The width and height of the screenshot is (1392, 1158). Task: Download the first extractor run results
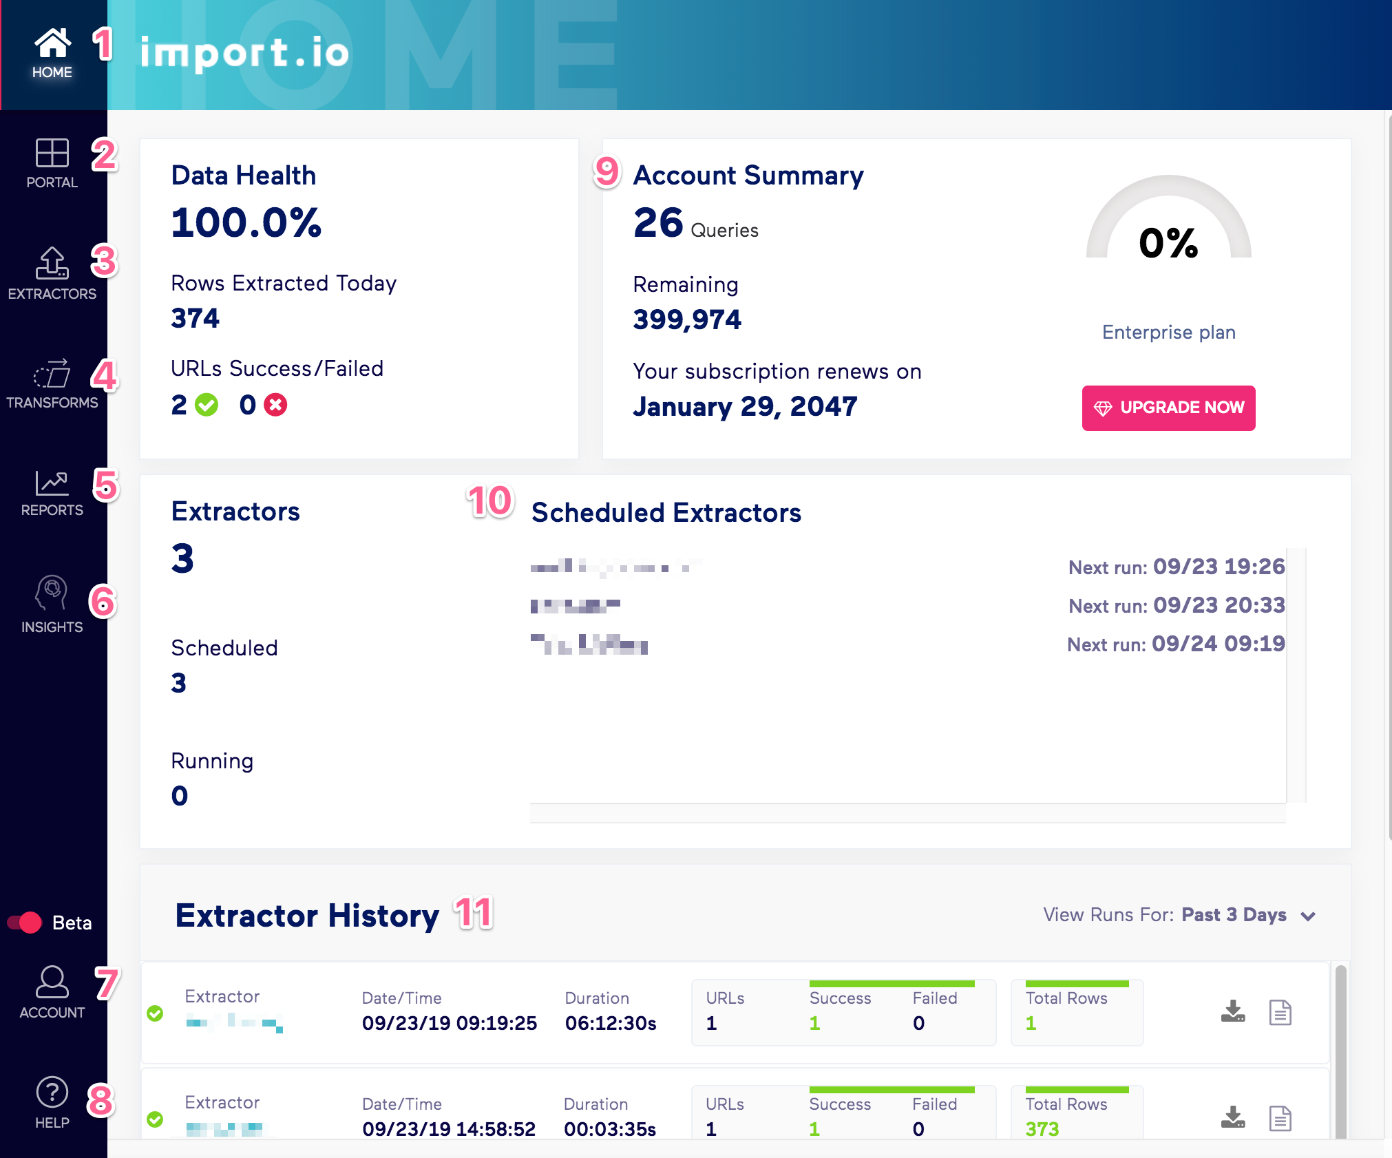(x=1232, y=1012)
